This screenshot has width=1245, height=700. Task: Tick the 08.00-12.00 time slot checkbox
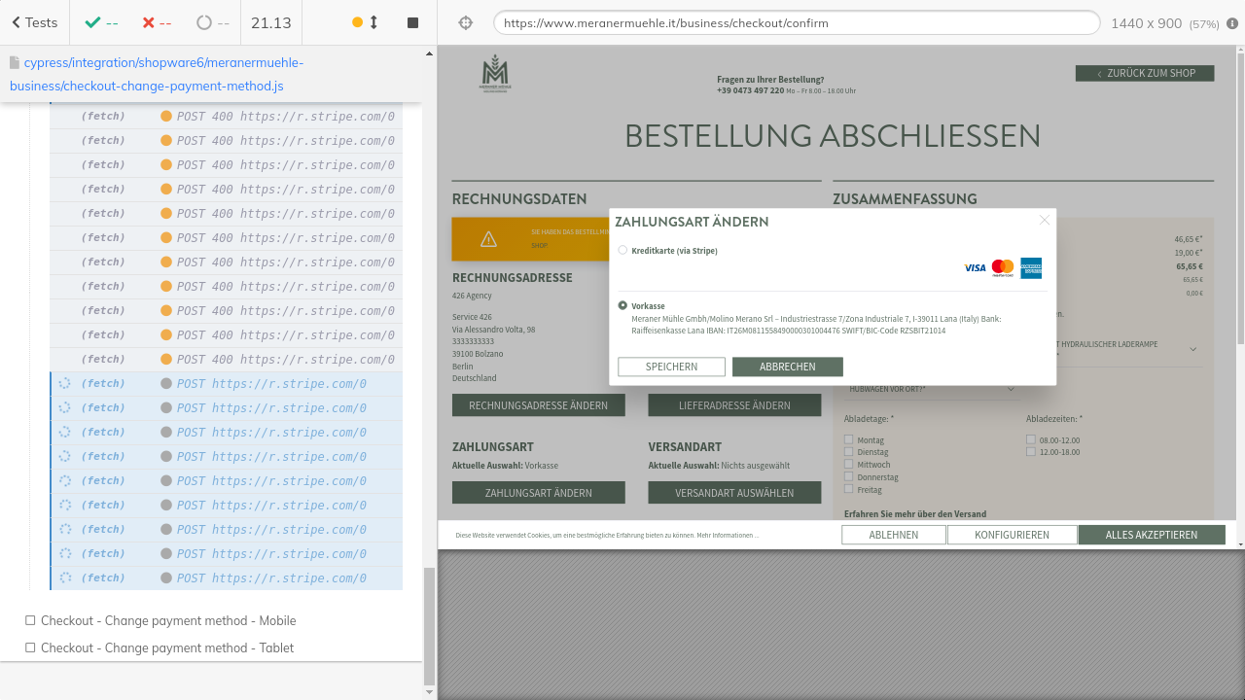click(x=1031, y=440)
